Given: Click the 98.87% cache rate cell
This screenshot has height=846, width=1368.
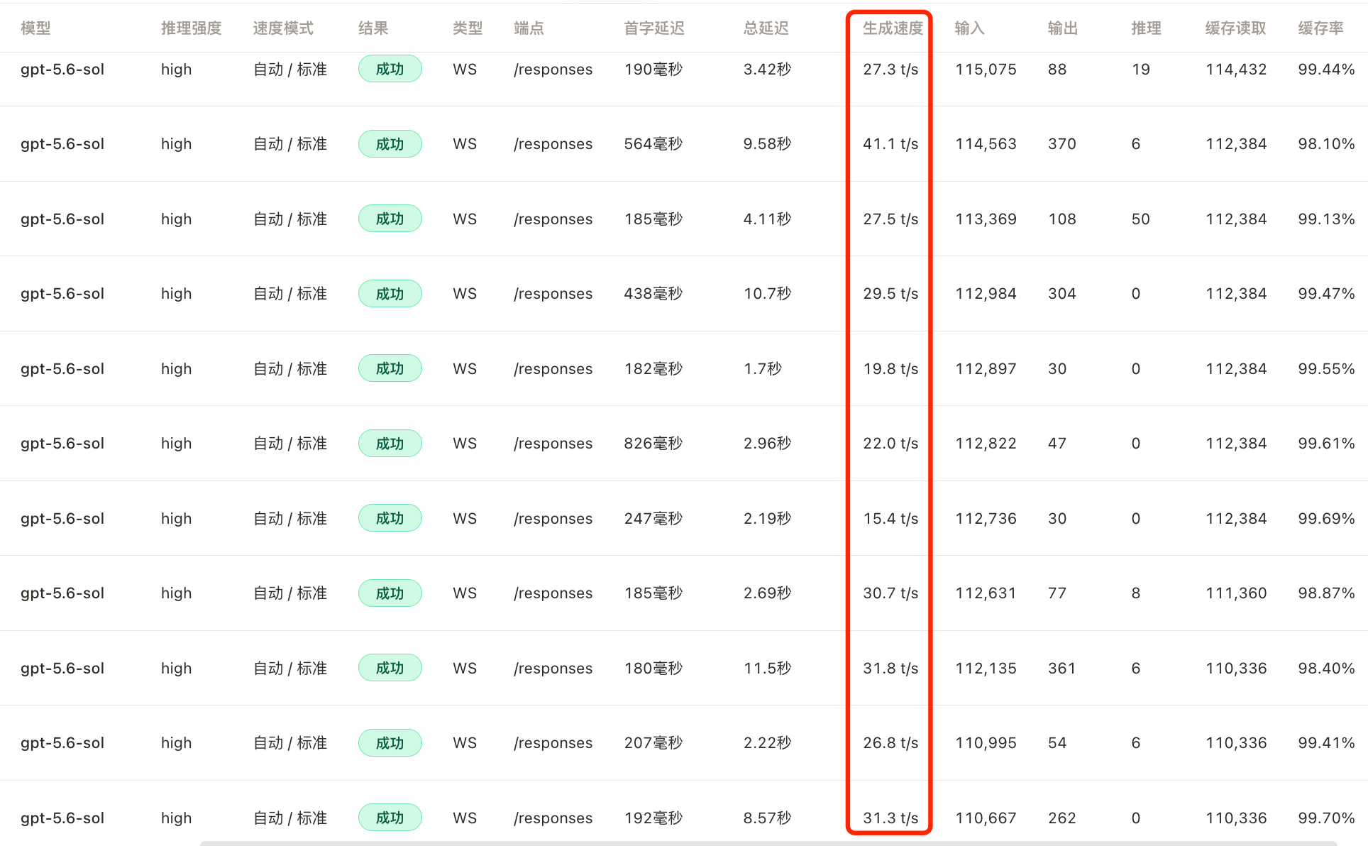Looking at the screenshot, I should 1327,593.
